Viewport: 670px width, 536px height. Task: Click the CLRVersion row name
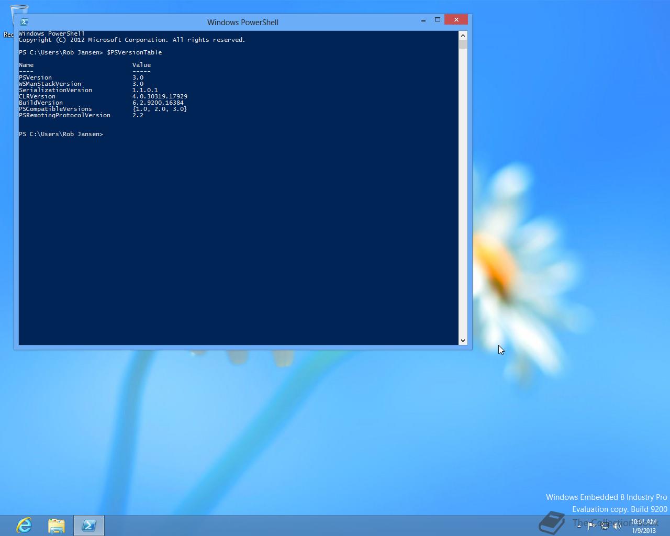coord(37,96)
